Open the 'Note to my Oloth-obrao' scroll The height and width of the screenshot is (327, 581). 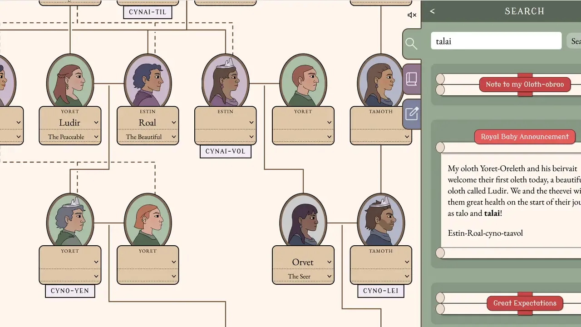(x=525, y=84)
